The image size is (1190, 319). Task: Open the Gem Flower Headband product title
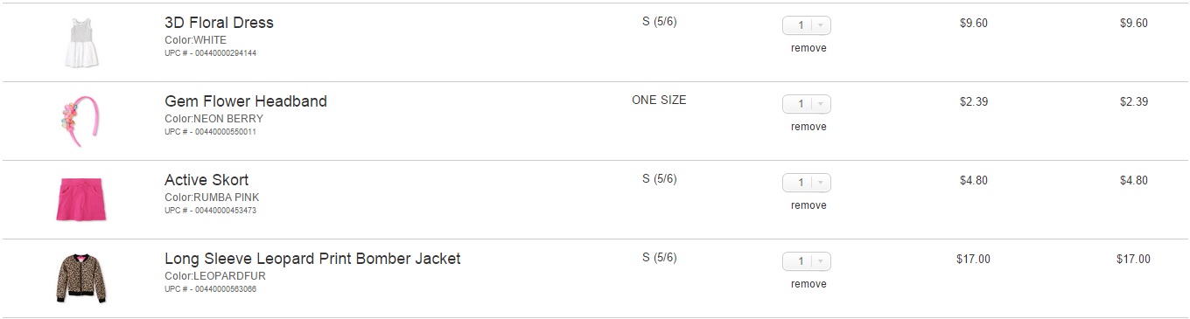[x=246, y=101]
